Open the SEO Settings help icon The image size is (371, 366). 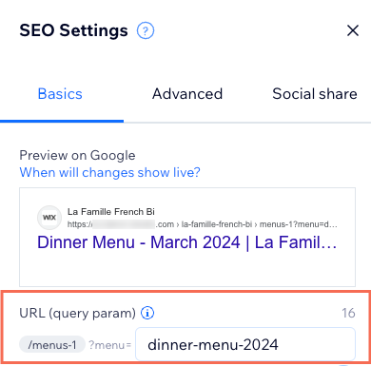click(146, 30)
